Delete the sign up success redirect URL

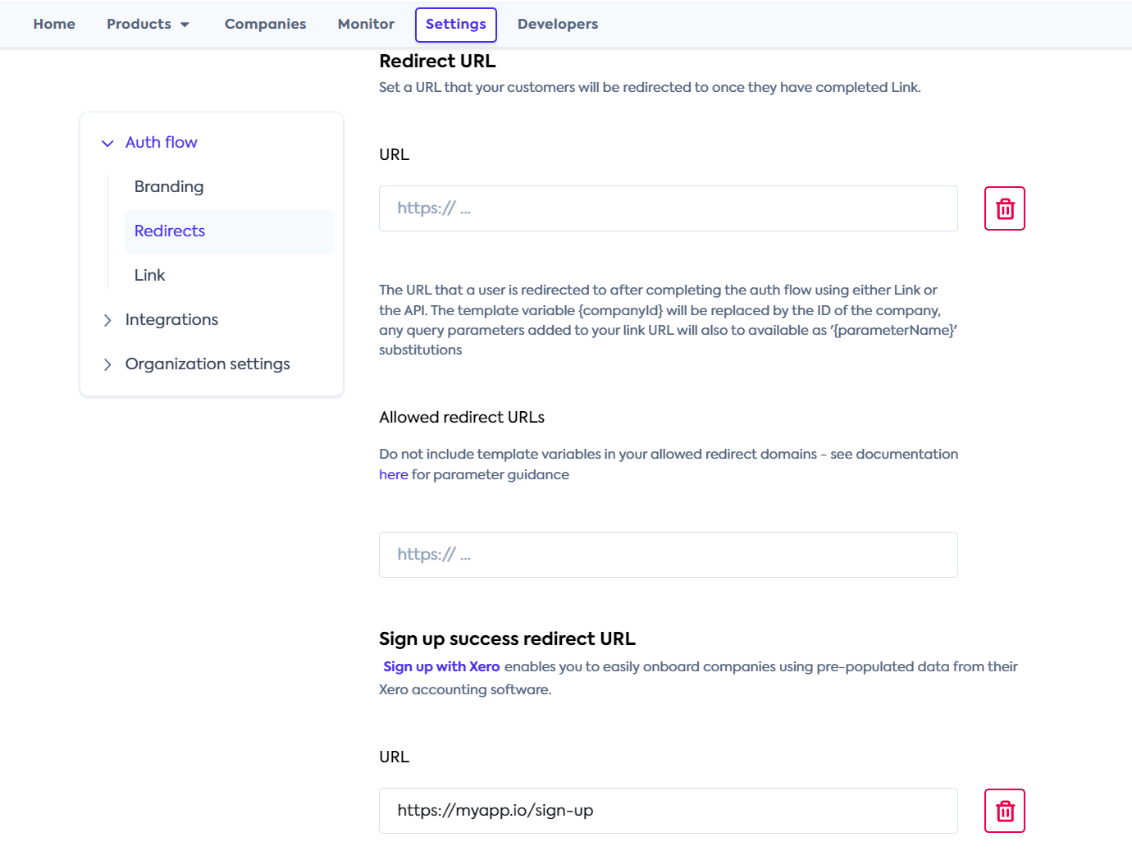click(x=1004, y=810)
